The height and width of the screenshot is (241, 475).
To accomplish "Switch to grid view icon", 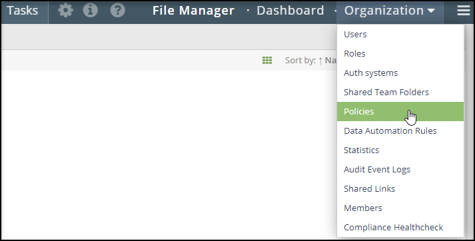I will (267, 60).
